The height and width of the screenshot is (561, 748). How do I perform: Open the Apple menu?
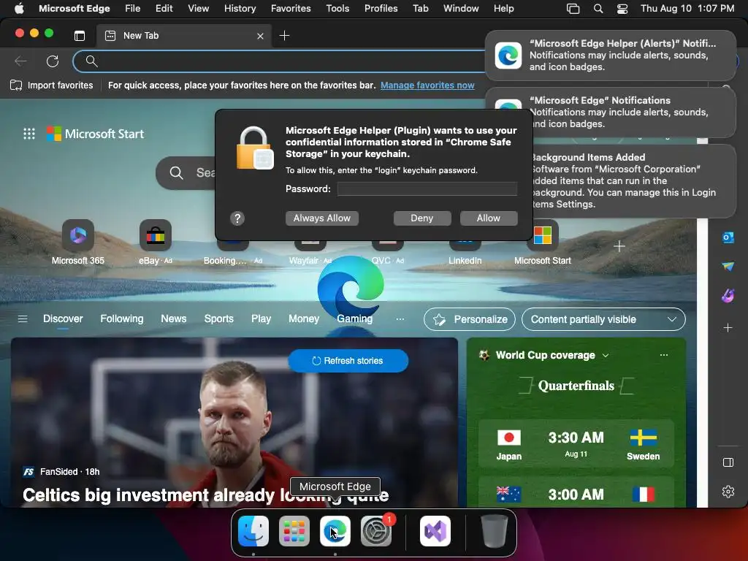point(18,9)
